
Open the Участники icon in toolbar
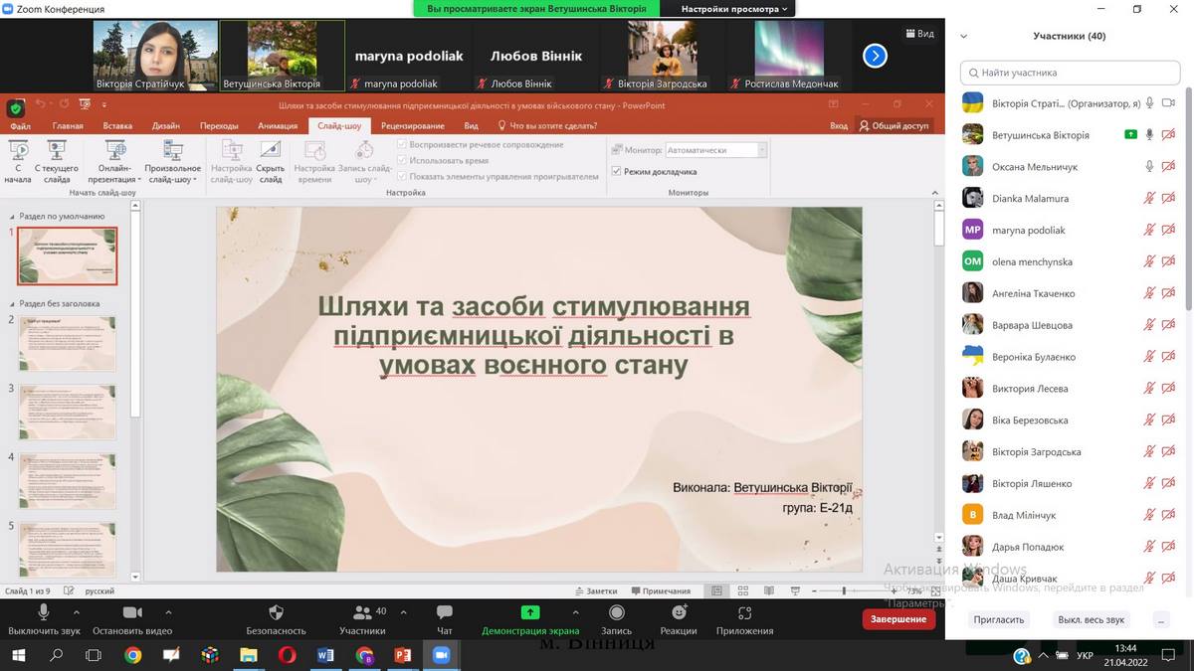(x=362, y=613)
